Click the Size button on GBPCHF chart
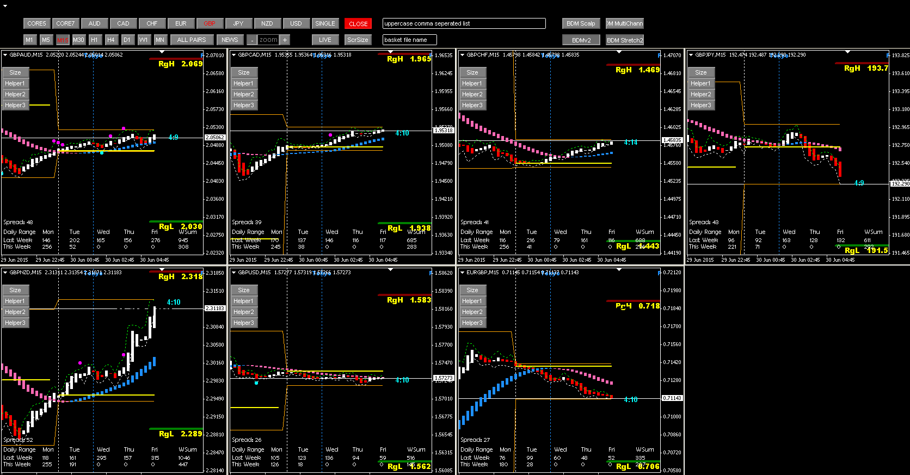Image resolution: width=910 pixels, height=475 pixels. (472, 72)
